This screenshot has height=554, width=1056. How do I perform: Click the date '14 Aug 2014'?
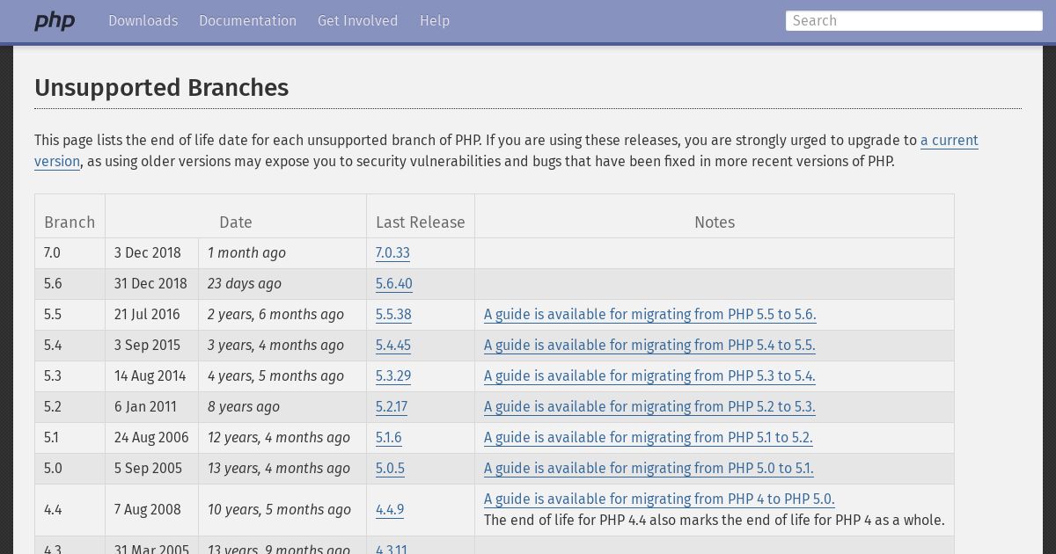point(150,376)
